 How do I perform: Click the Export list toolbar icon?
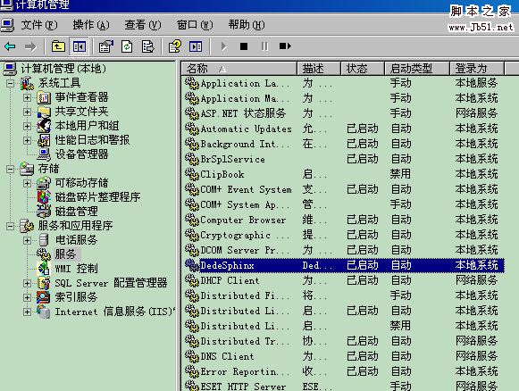[147, 46]
